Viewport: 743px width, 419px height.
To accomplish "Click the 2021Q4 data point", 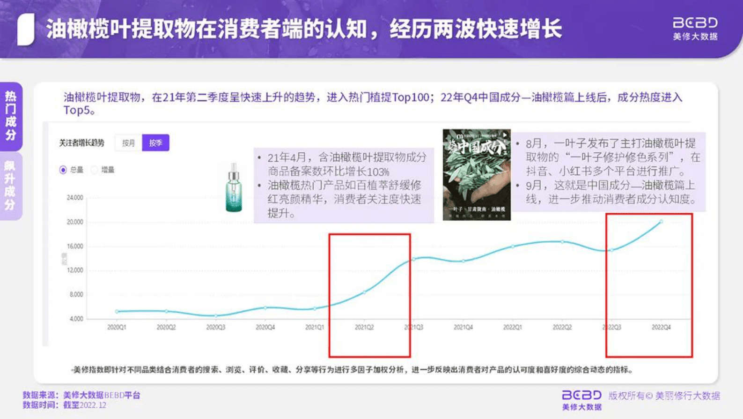I will point(463,261).
